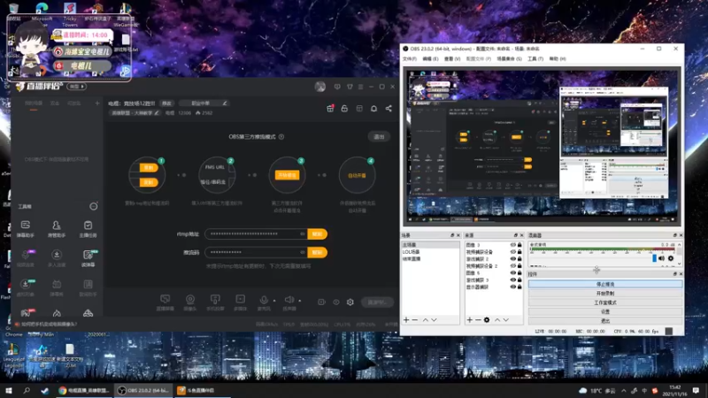Screen dimensions: 708x398
Task: Open the 编辑 menu in OBS
Action: click(x=430, y=59)
